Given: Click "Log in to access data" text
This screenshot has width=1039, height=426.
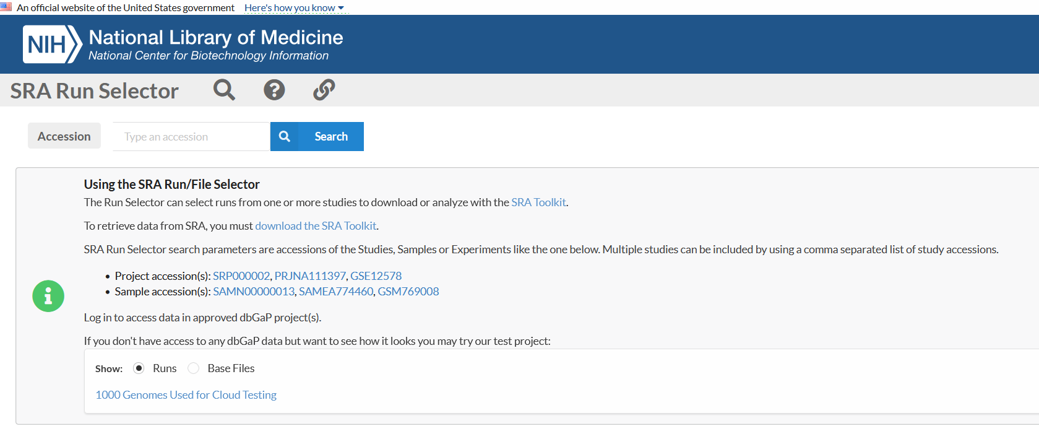Looking at the screenshot, I should click(202, 318).
